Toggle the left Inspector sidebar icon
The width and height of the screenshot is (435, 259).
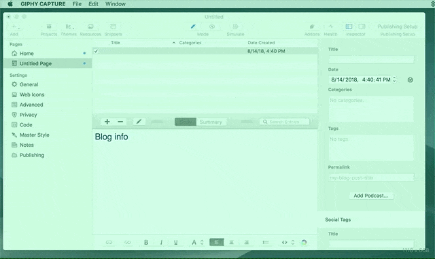(x=349, y=27)
